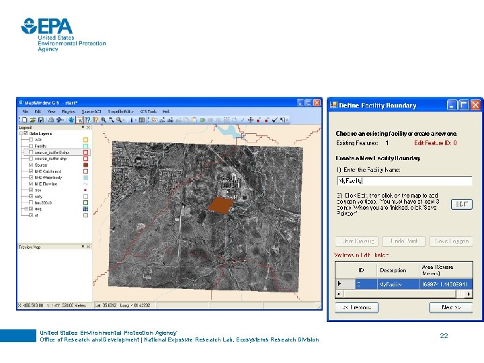This screenshot has width=484, height=363.
Task: Select the MyFacility description cell in table
Action: [398, 284]
